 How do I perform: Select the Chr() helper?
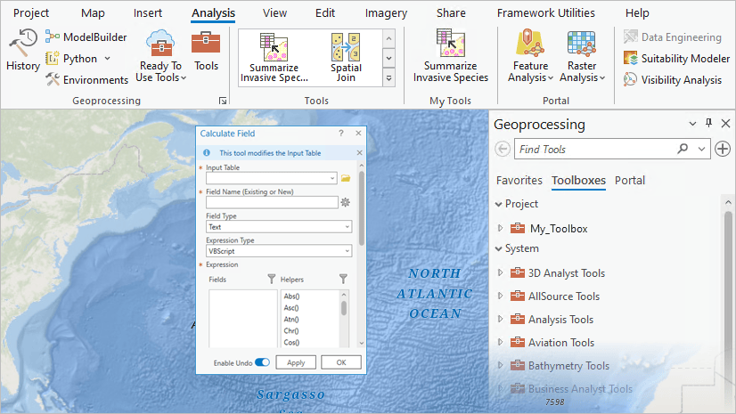tap(291, 331)
